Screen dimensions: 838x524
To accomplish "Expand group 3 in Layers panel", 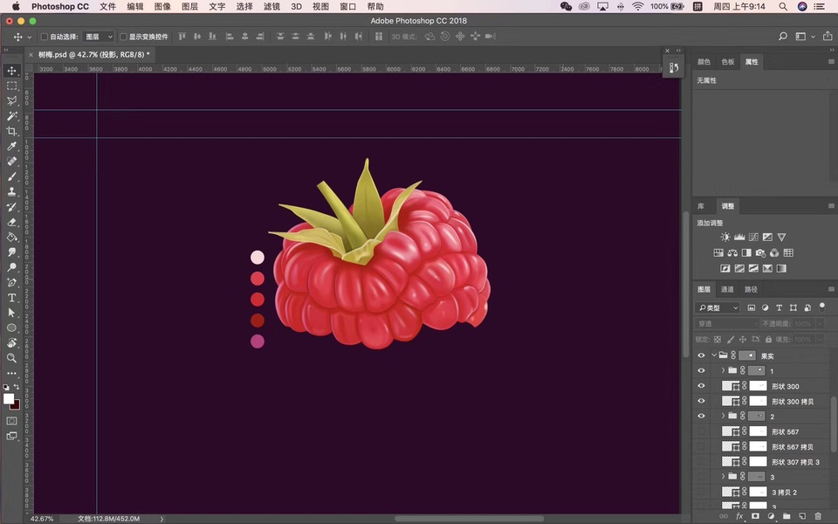I will tap(723, 477).
